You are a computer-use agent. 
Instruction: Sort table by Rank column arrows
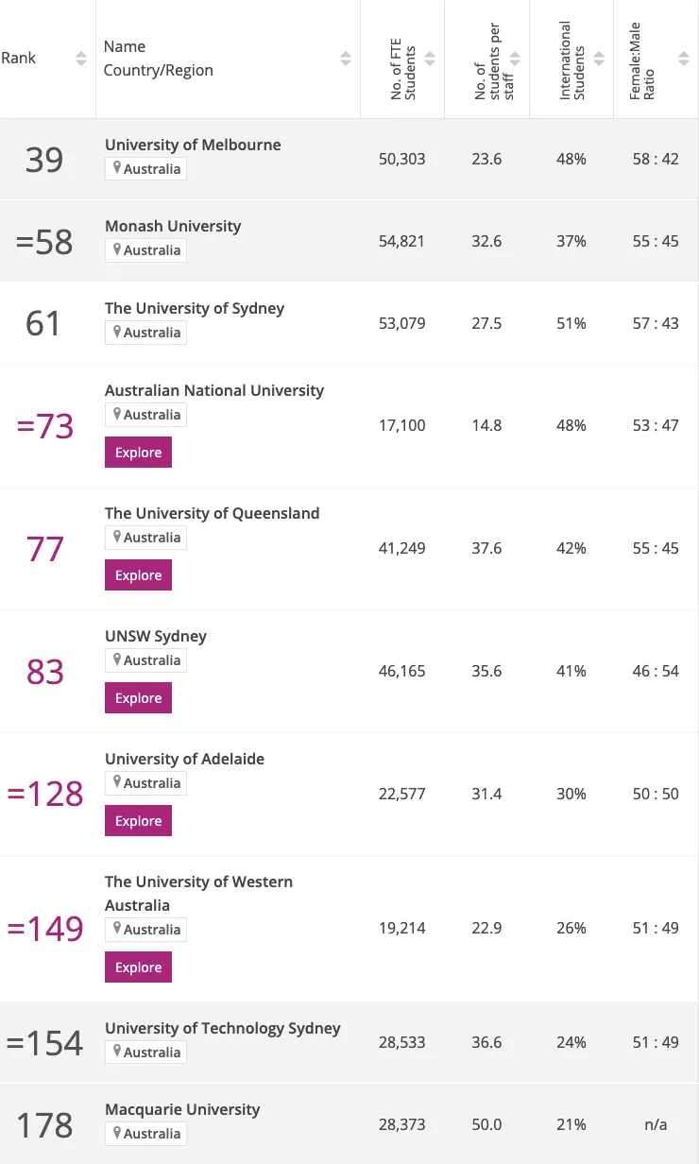(x=81, y=59)
